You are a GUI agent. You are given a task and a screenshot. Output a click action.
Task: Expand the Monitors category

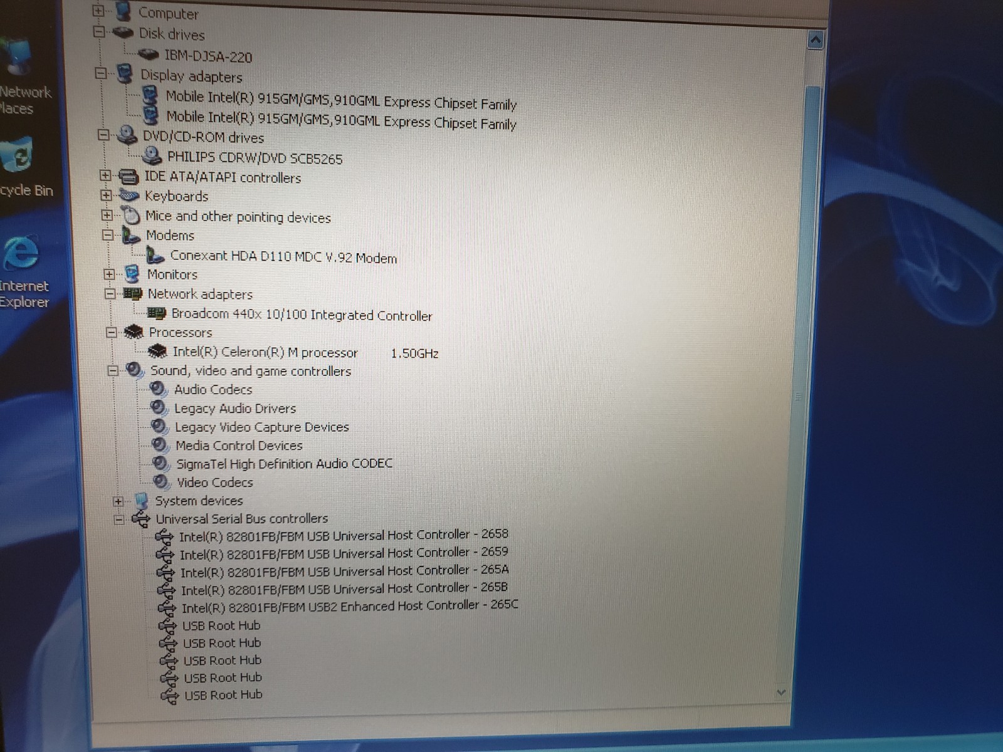(110, 274)
